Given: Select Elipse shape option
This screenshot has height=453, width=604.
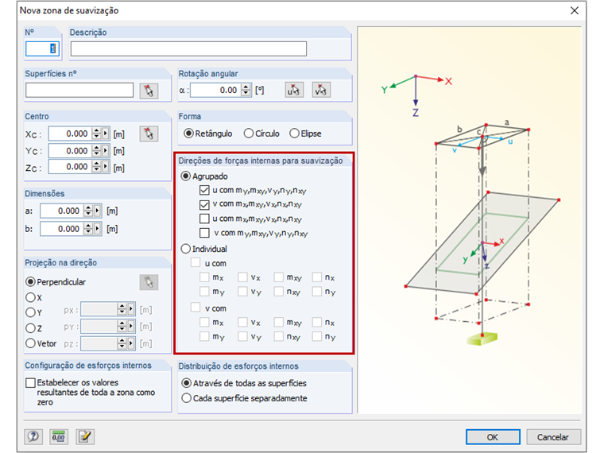Looking at the screenshot, I should point(305,134).
